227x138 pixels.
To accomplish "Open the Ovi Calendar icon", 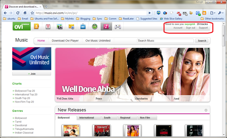I will tap(48, 26).
